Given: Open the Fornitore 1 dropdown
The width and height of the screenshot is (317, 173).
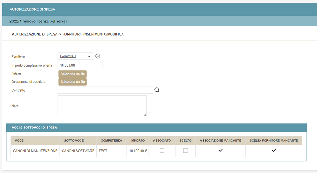Looking at the screenshot, I should (x=75, y=56).
